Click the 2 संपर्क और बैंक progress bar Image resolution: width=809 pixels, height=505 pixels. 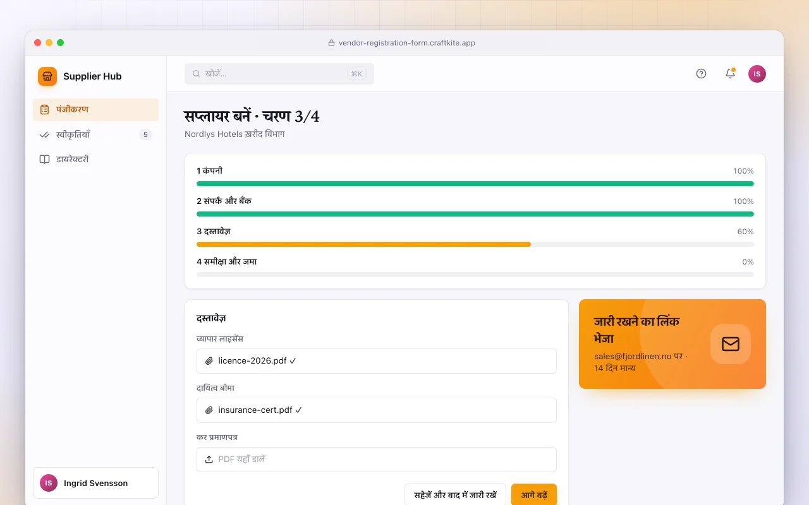[475, 214]
